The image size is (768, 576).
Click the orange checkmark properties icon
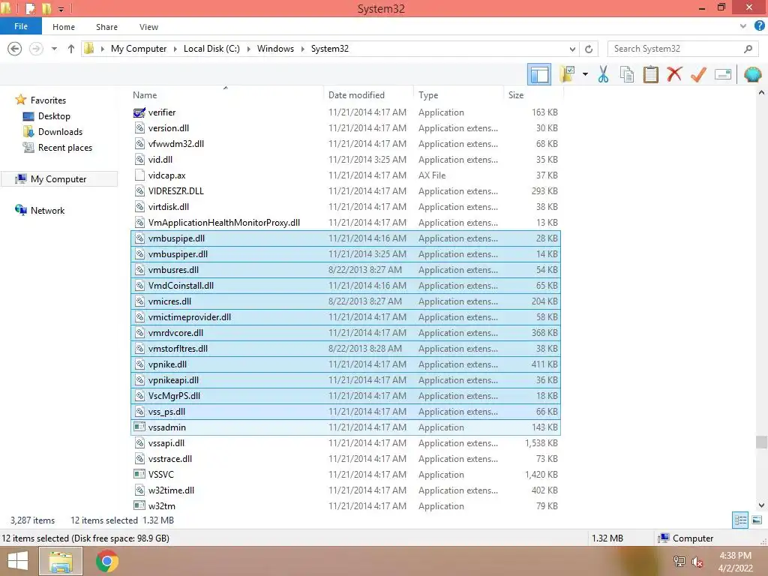[x=698, y=74]
